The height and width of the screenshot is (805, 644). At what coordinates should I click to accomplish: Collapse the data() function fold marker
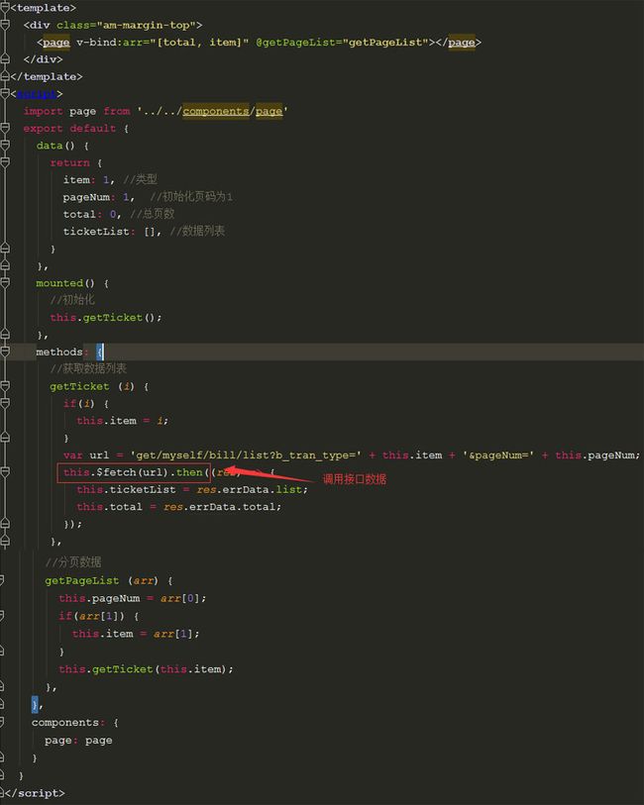click(x=5, y=146)
